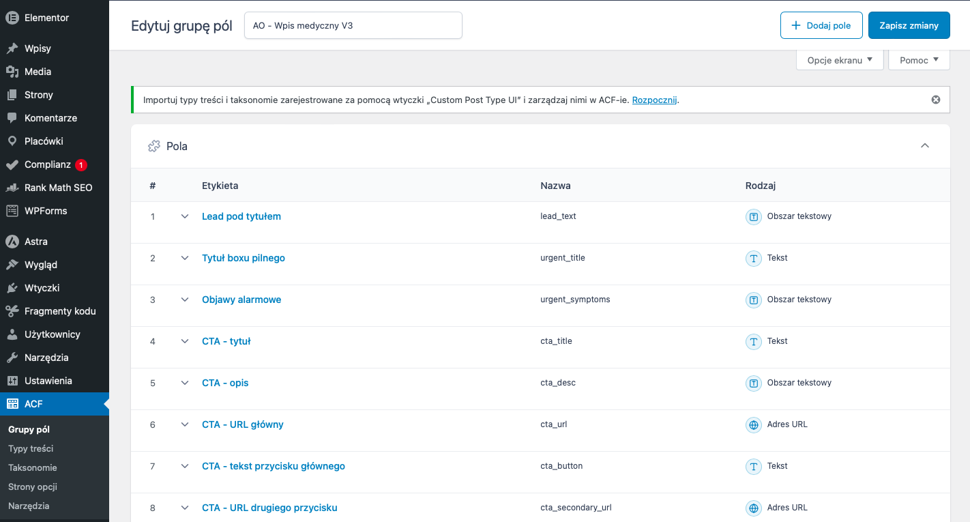
Task: Click the Rank Math SEO icon
Action: tap(12, 188)
